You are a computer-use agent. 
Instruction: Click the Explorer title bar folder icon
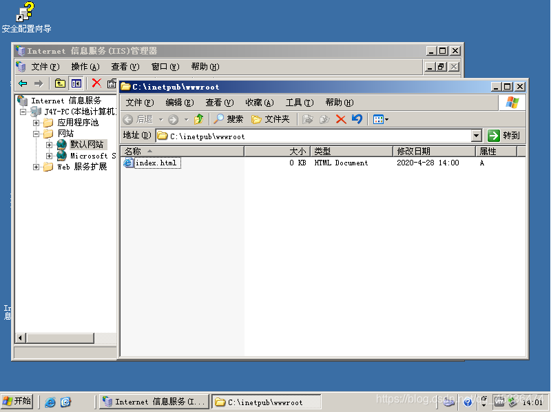pyautogui.click(x=125, y=87)
